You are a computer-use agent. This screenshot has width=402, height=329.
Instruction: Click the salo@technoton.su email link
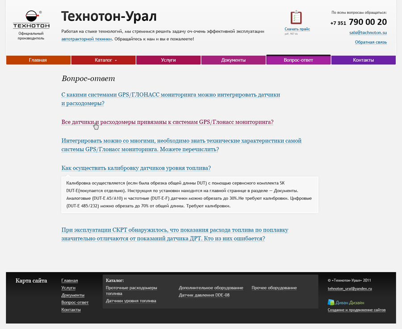[x=368, y=33]
